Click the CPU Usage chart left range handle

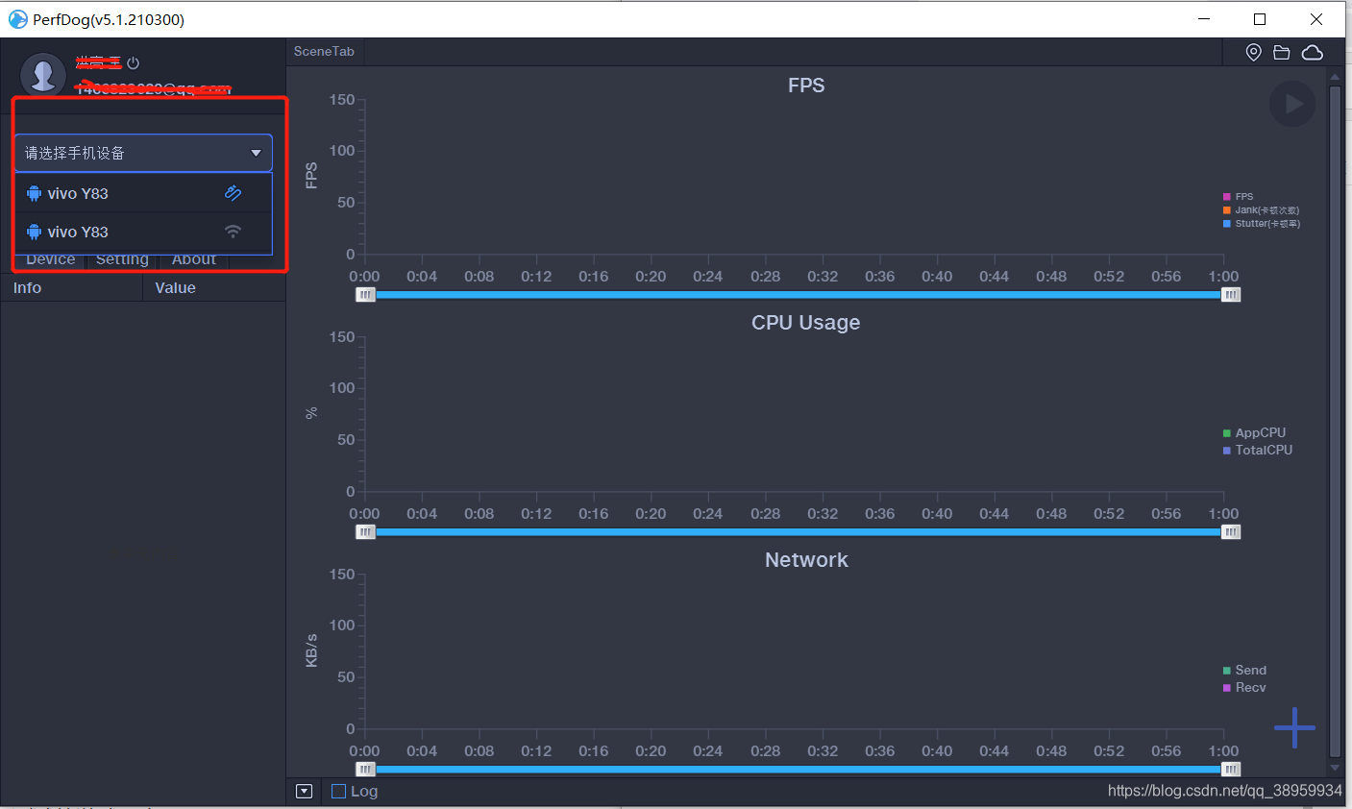click(x=365, y=532)
